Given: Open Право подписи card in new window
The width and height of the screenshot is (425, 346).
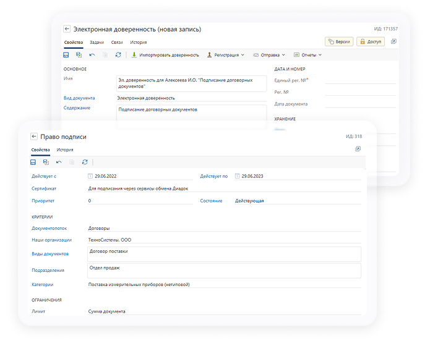Looking at the screenshot, I should (358, 150).
